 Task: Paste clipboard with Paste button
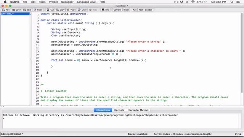point(71,10)
